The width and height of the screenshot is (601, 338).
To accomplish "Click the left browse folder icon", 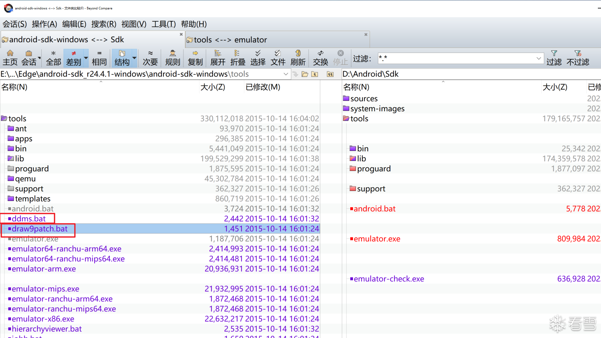I will [305, 74].
